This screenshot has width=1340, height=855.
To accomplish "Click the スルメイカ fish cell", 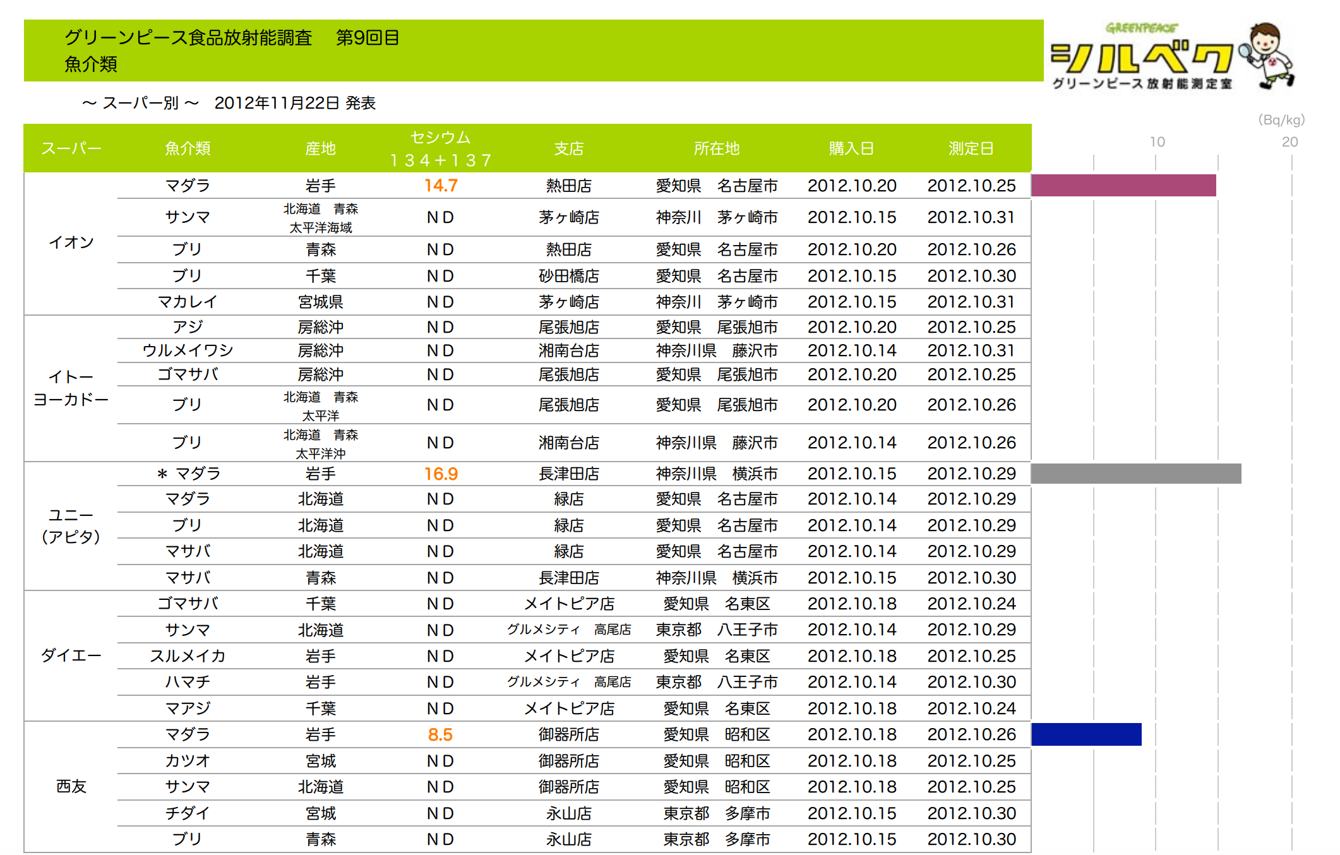I will click(188, 656).
